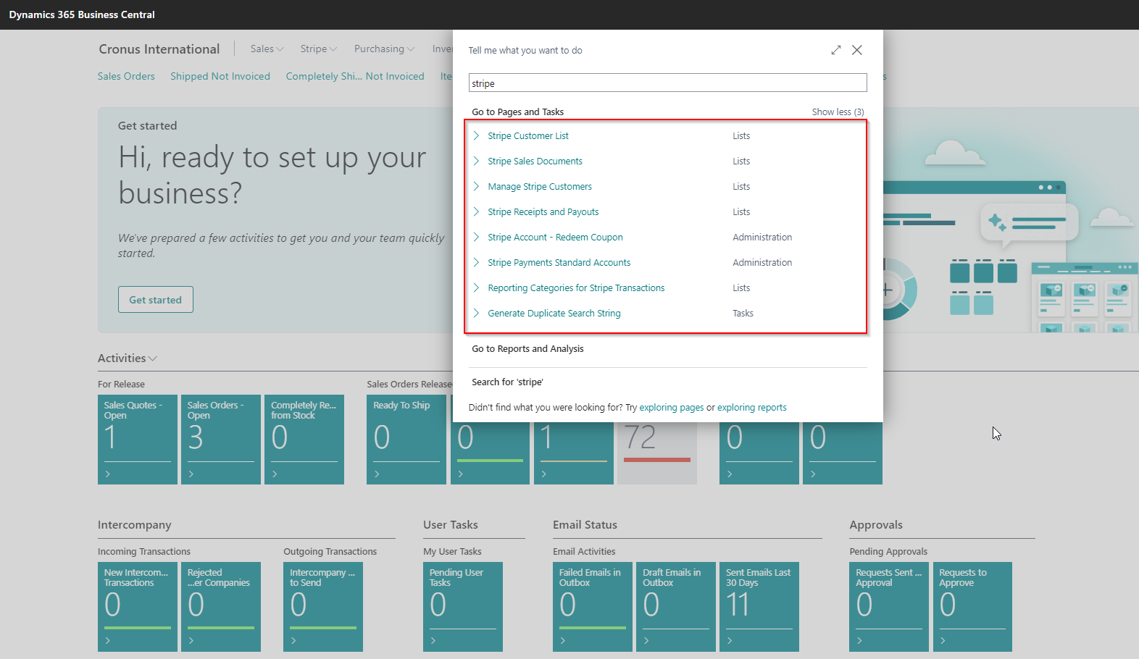Open the Stripe menu dropdown

click(319, 49)
